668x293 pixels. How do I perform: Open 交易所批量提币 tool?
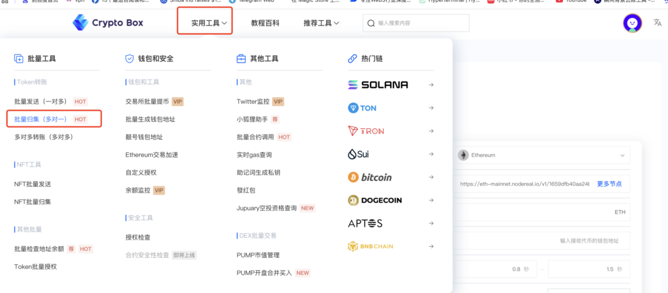(147, 102)
